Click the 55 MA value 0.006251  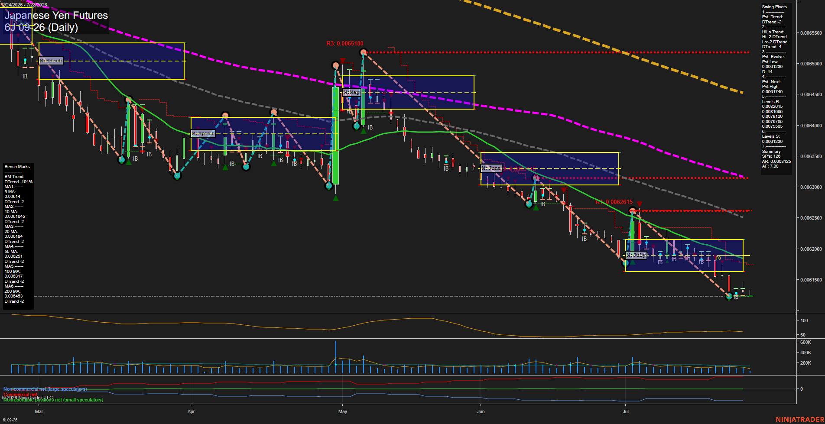13,256
